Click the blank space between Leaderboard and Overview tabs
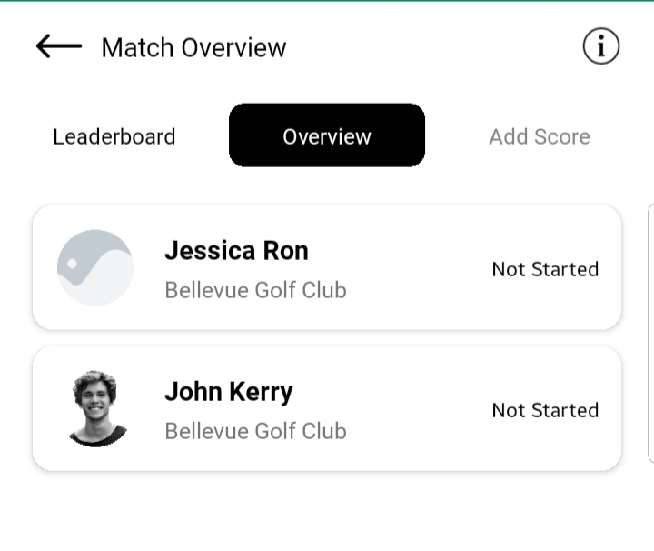 [x=203, y=136]
